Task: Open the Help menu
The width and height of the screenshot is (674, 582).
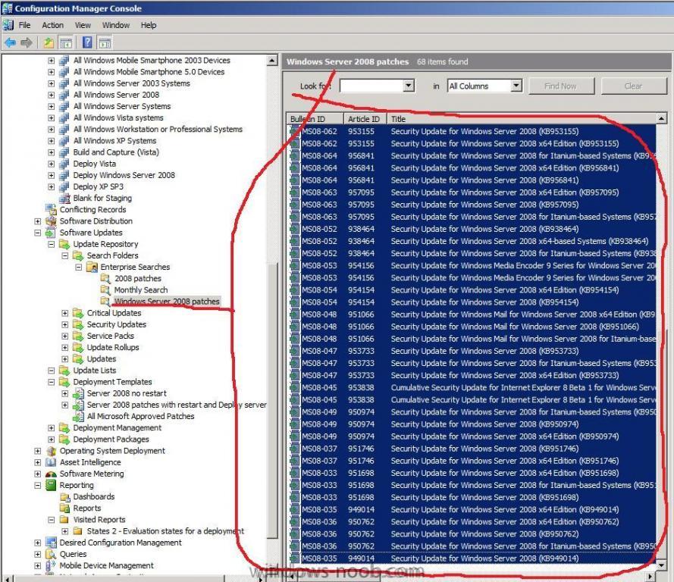Action: coord(149,25)
